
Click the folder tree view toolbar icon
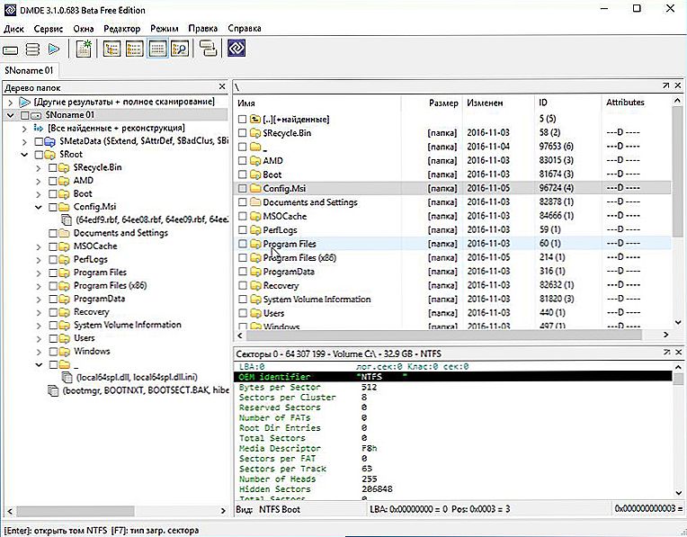click(x=112, y=49)
